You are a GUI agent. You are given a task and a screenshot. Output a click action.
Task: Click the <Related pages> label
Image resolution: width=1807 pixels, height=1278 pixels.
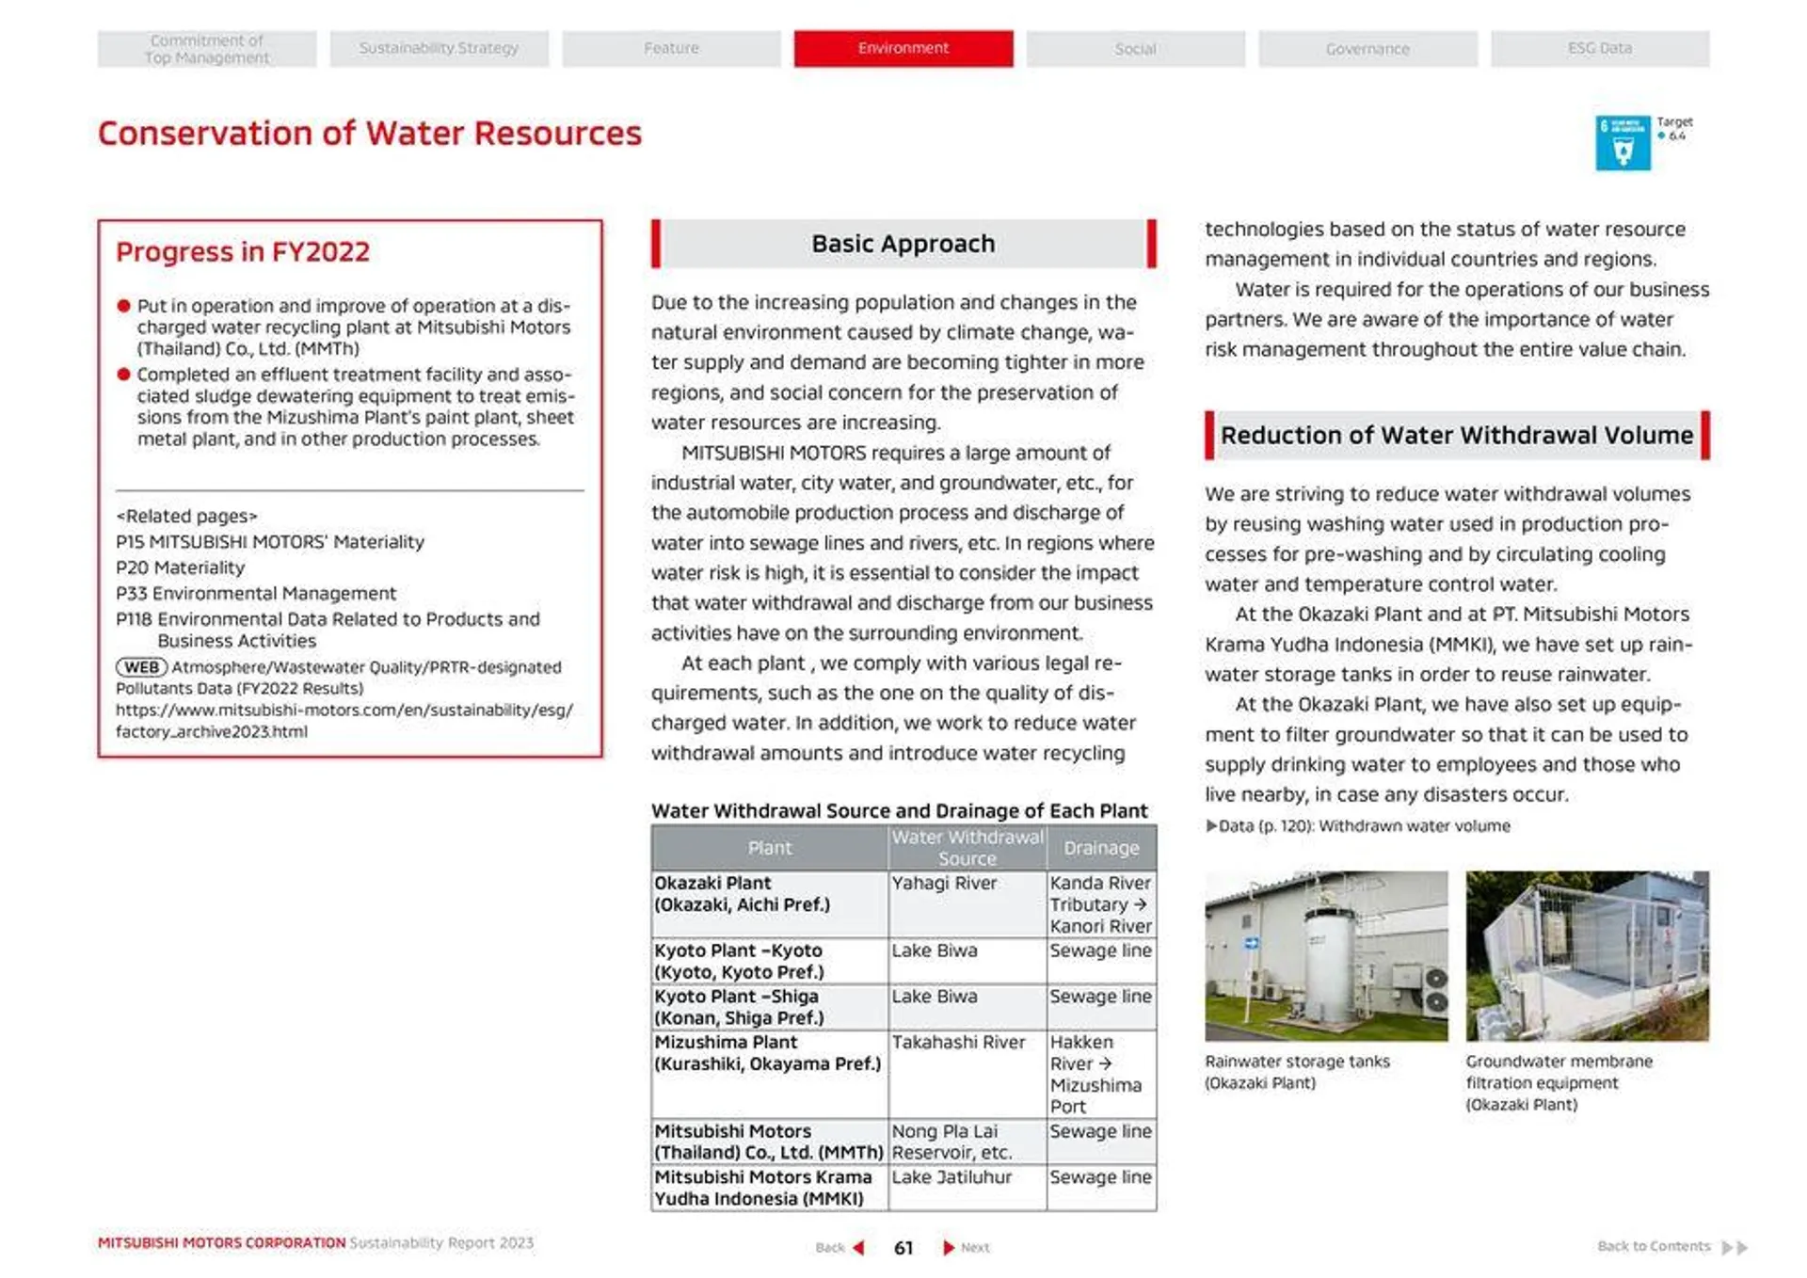click(186, 517)
